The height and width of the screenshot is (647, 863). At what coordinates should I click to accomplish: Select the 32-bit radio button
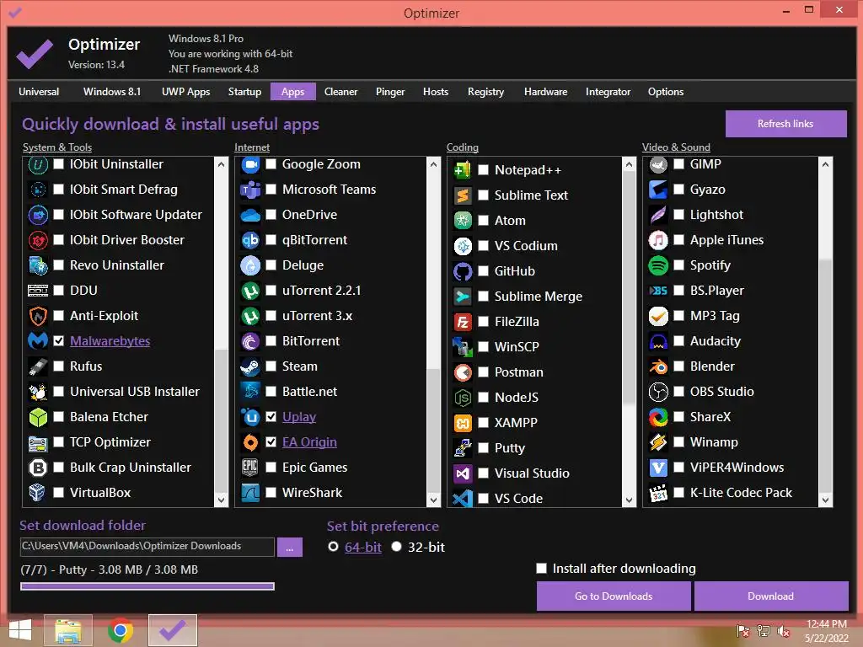[396, 546]
